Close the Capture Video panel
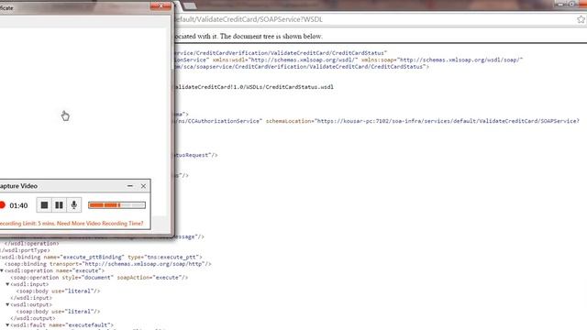 click(x=143, y=186)
